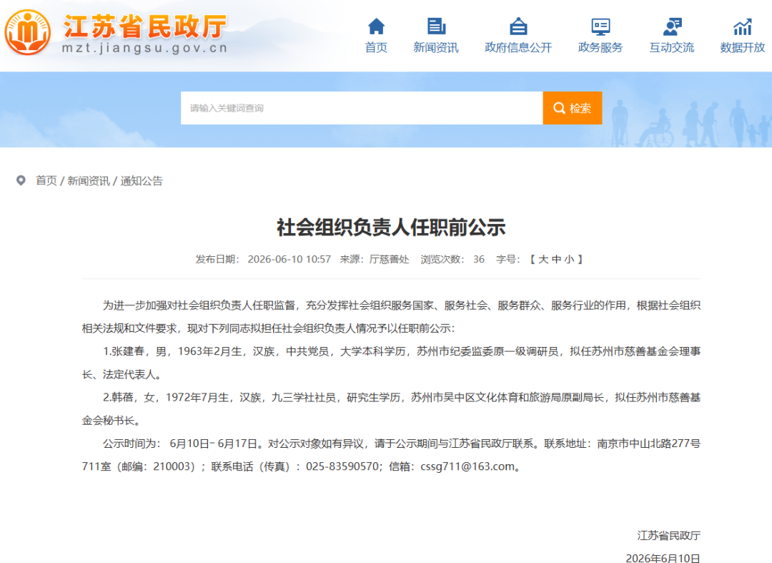The height and width of the screenshot is (563, 772).
Task: Focus the keyword search input field
Action: coord(362,108)
